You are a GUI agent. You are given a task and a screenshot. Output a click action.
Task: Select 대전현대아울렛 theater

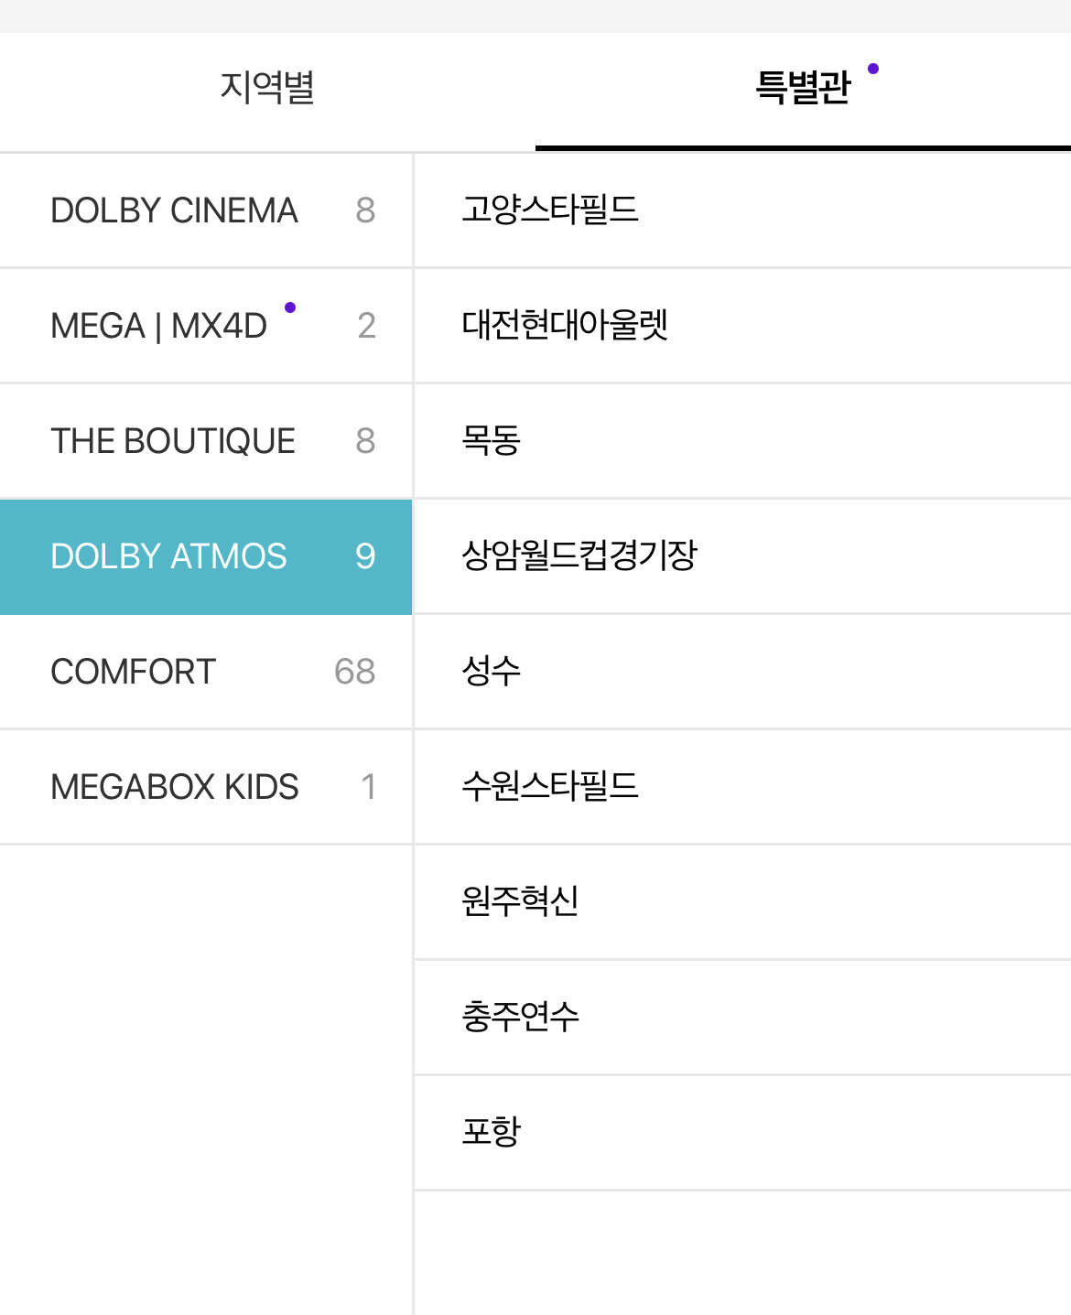point(565,325)
